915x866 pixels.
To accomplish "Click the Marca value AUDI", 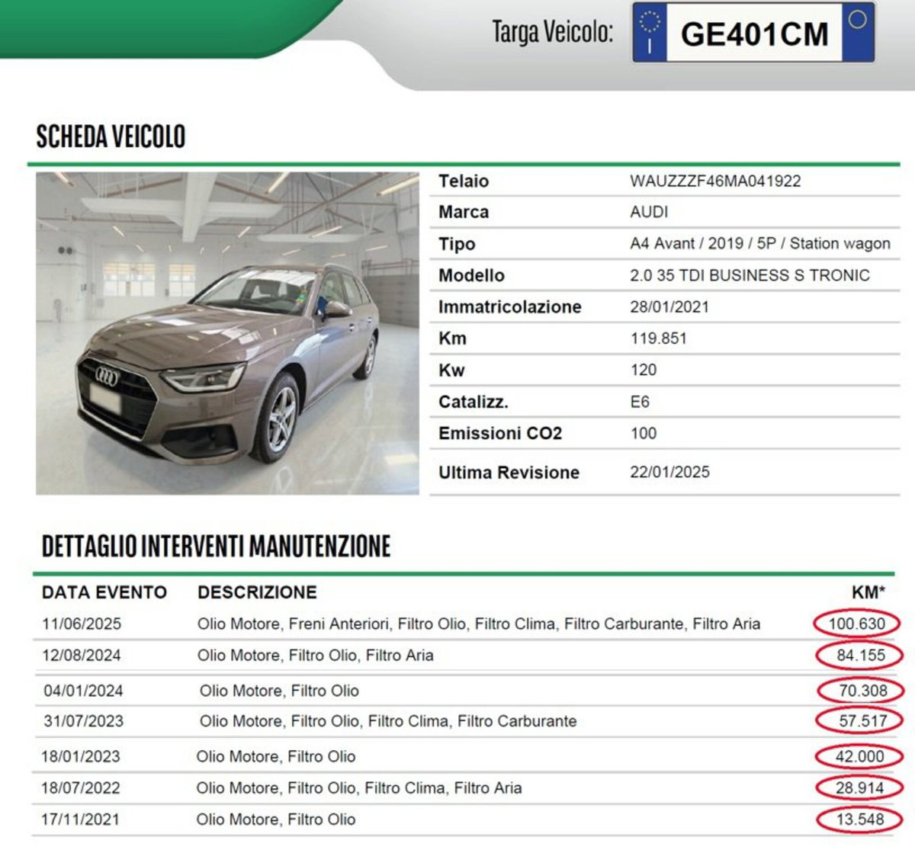I will pos(649,212).
